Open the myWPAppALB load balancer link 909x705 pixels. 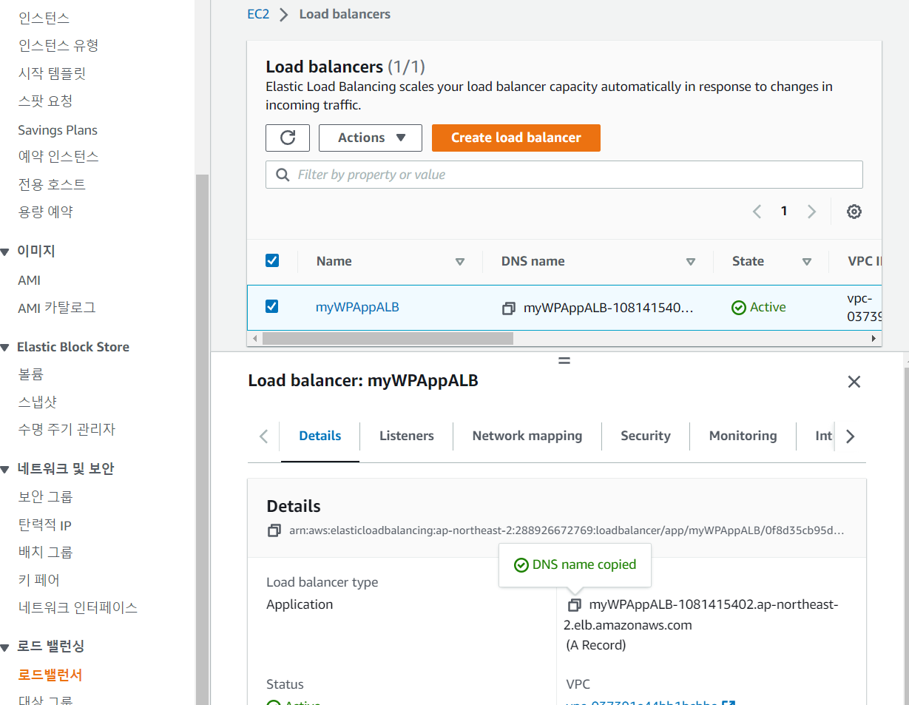(x=357, y=307)
